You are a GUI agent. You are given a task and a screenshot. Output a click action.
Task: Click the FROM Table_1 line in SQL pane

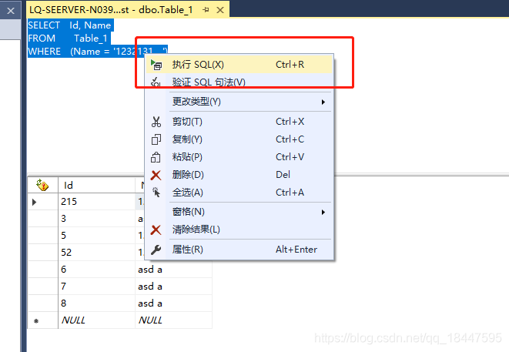[69, 39]
